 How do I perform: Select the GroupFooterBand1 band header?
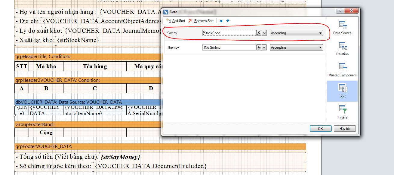click(x=88, y=124)
